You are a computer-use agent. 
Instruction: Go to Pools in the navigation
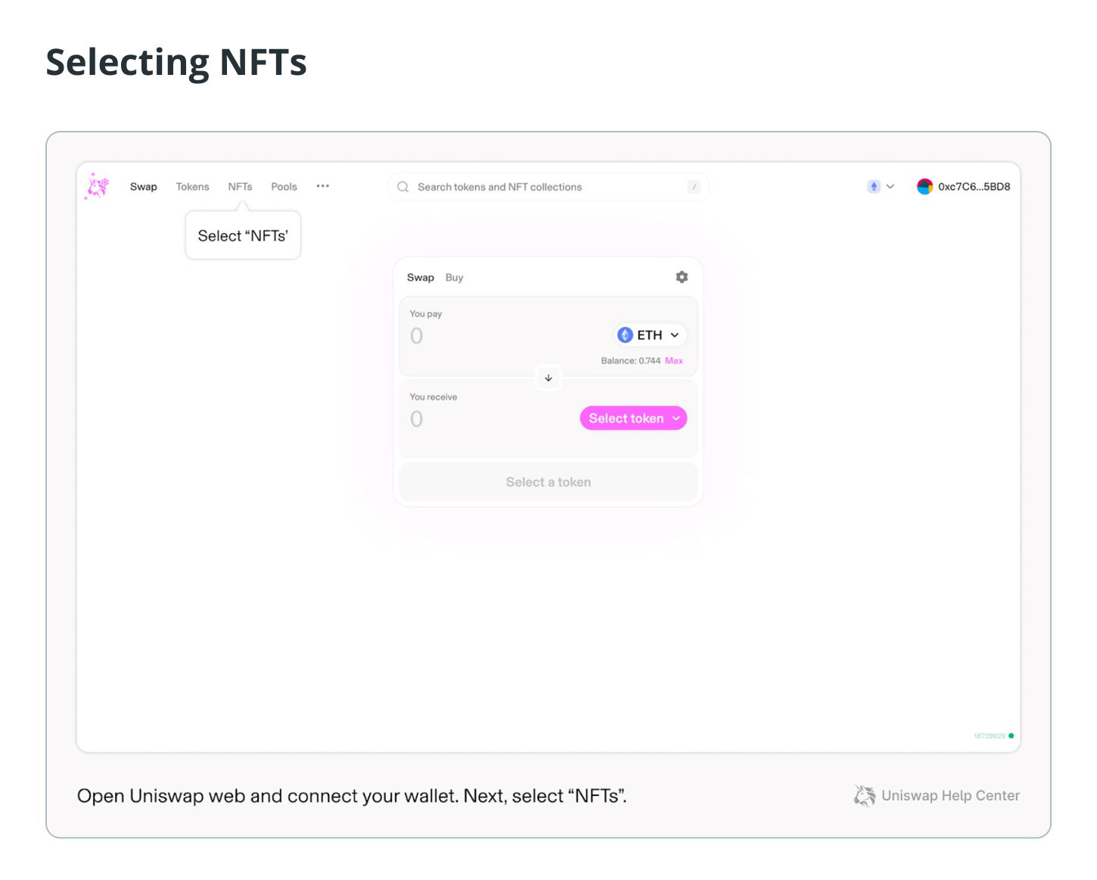coord(284,186)
